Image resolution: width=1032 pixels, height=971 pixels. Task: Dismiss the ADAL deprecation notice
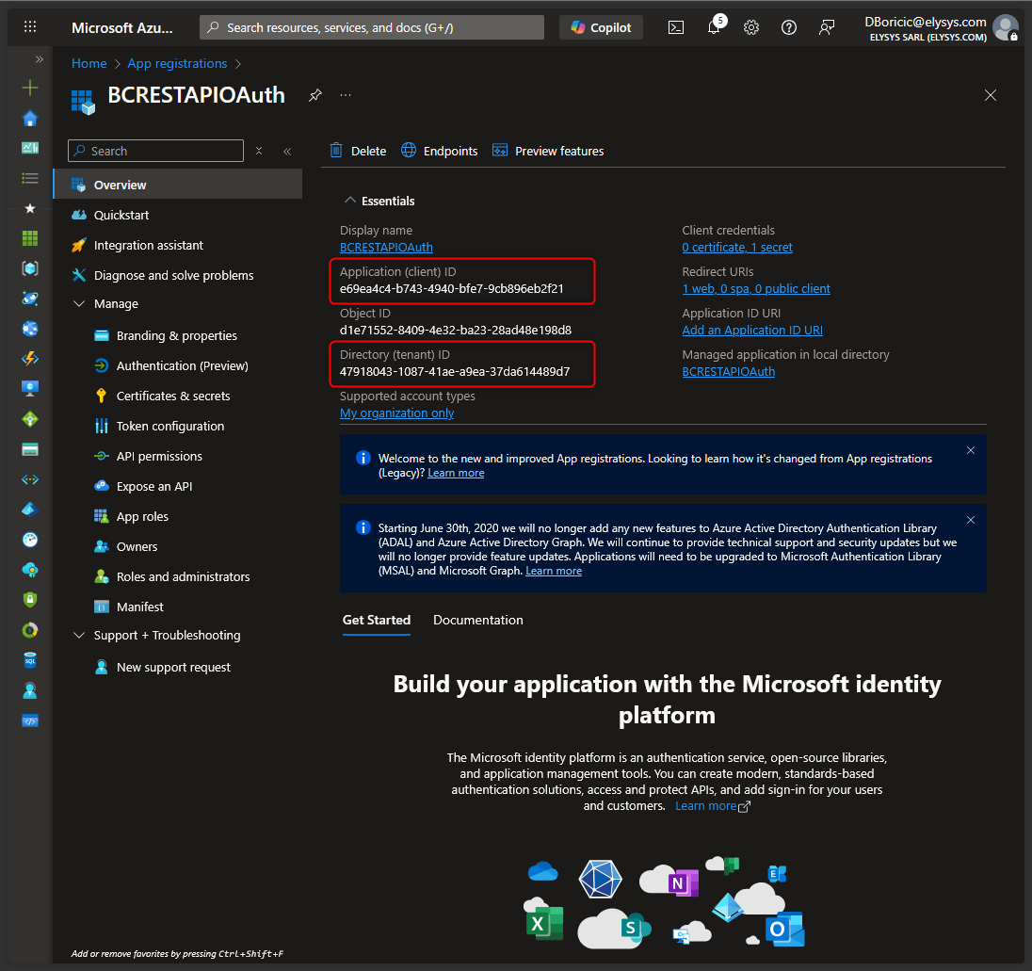[971, 520]
